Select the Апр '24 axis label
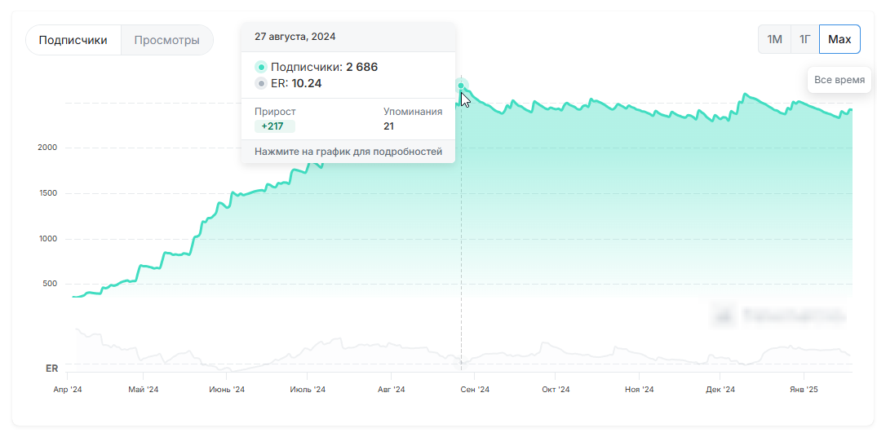Image resolution: width=877 pixels, height=437 pixels. (68, 390)
